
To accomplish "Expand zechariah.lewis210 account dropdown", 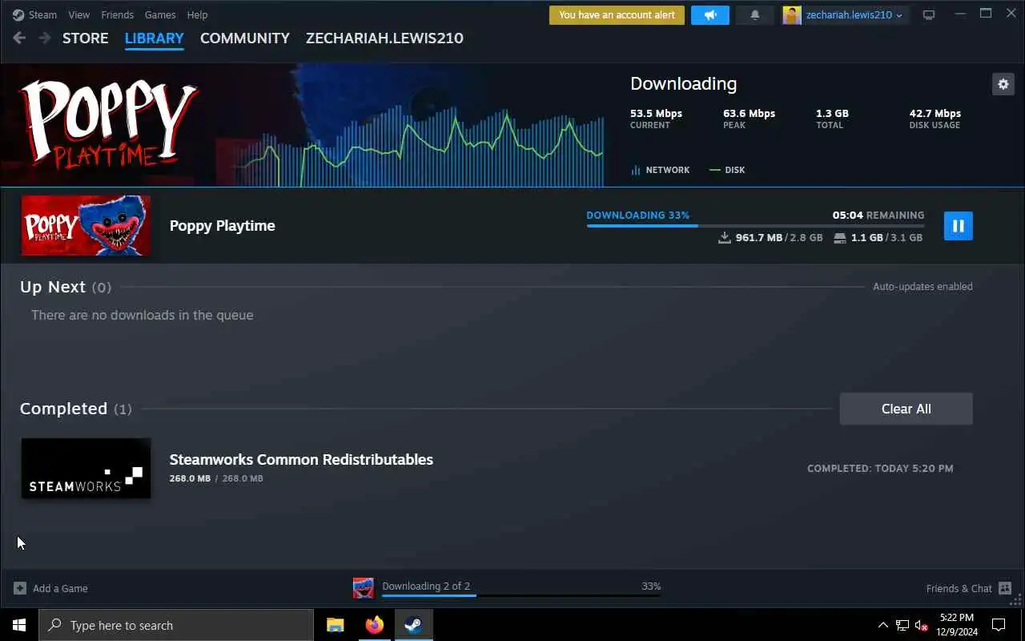I will (x=854, y=15).
